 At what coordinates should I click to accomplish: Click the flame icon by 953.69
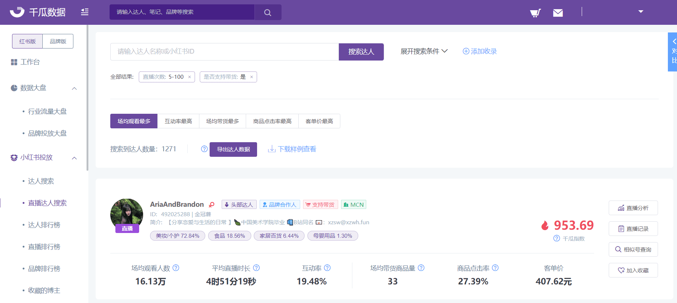click(545, 225)
